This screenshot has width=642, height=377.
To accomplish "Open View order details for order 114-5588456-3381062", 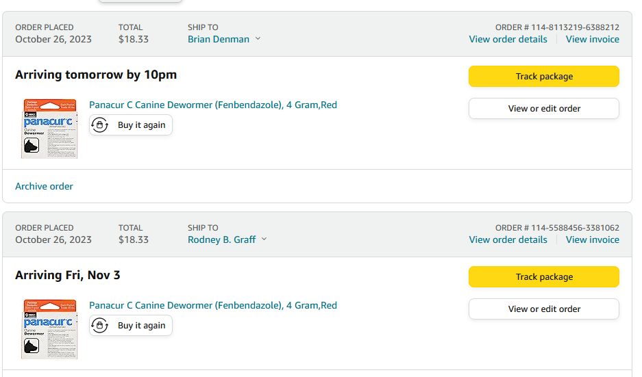I will [508, 239].
